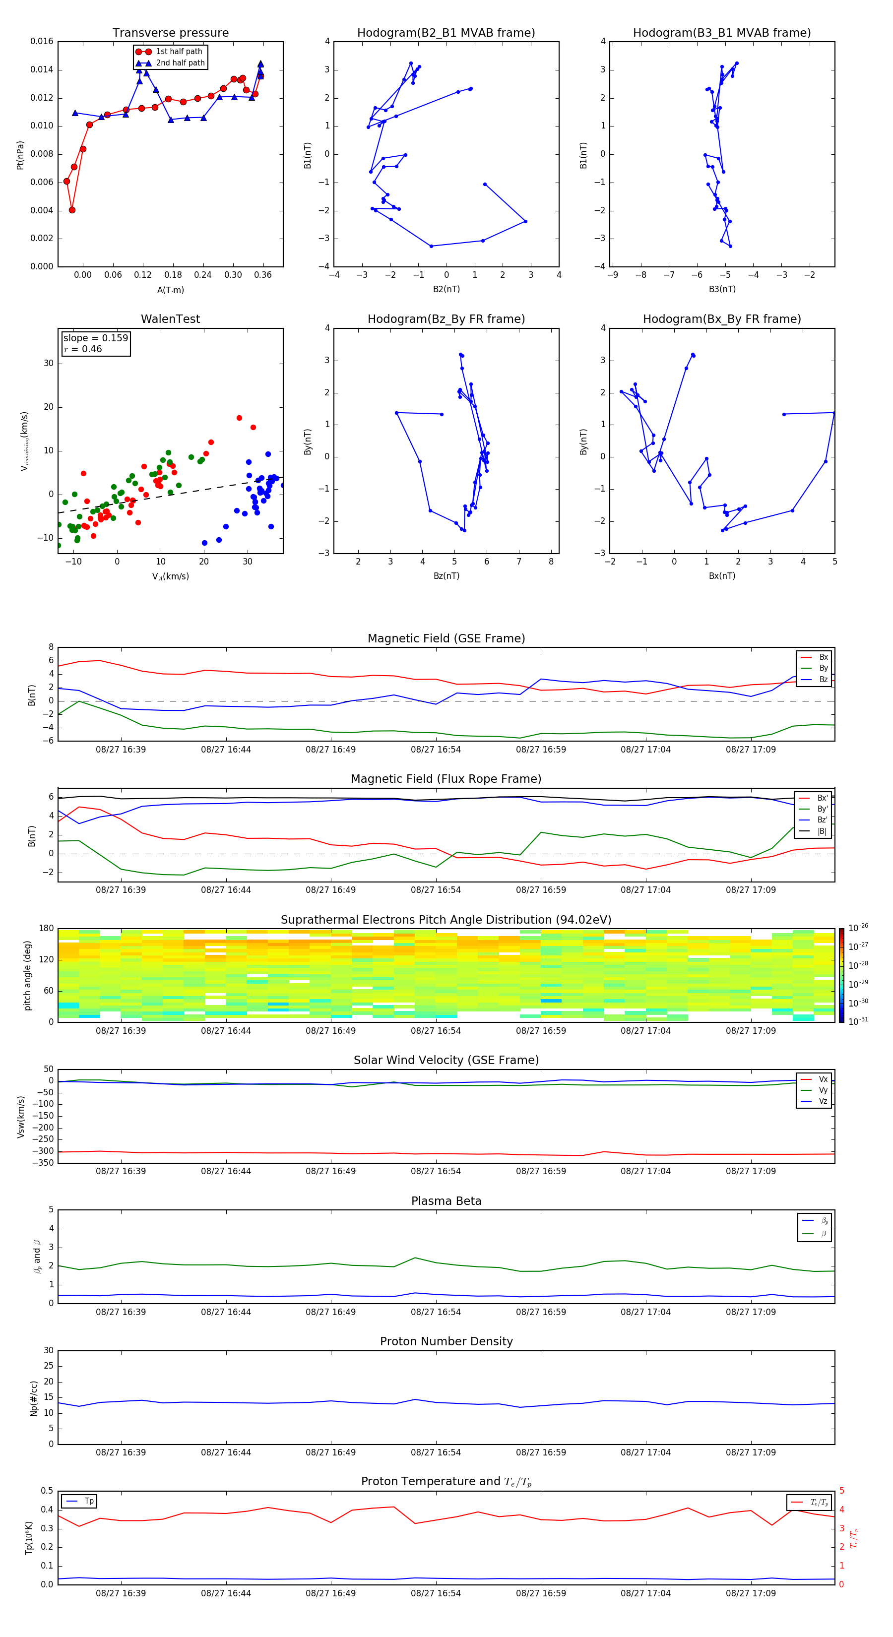Click the "Solar Wind Velocity (GSE Frame)" title

446,1061
